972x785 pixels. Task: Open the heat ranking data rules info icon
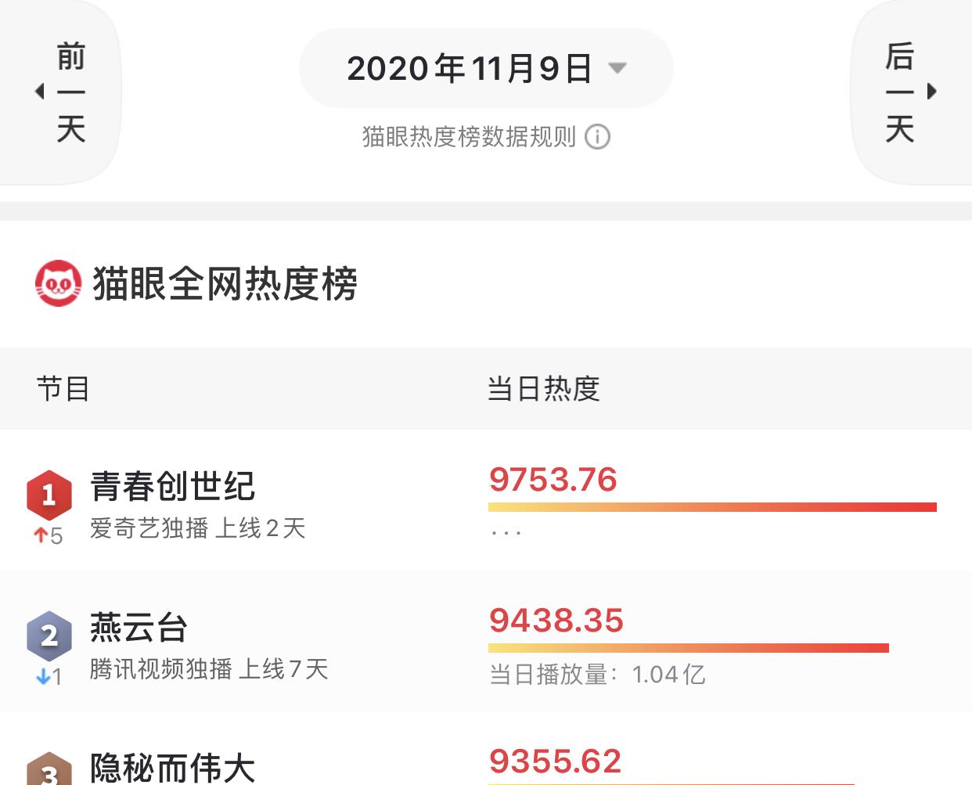598,138
